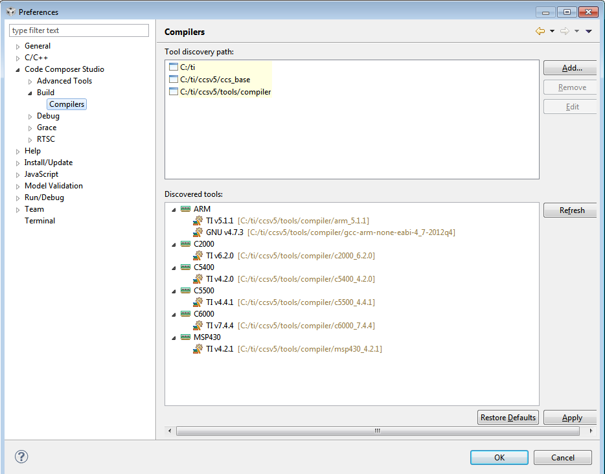
Task: Toggle the C:/ti/ccsv5/tools/compiler path checkbox
Action: 173,92
